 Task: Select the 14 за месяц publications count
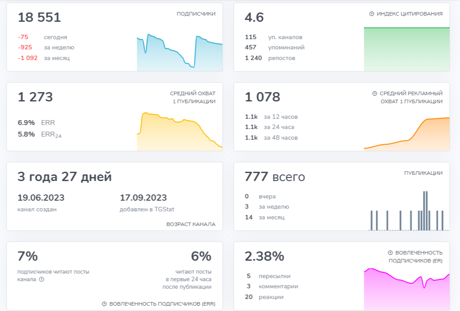249,217
